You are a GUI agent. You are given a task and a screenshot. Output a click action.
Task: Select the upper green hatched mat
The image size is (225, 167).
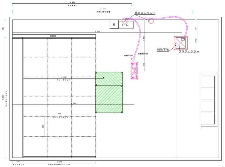pos(109,79)
